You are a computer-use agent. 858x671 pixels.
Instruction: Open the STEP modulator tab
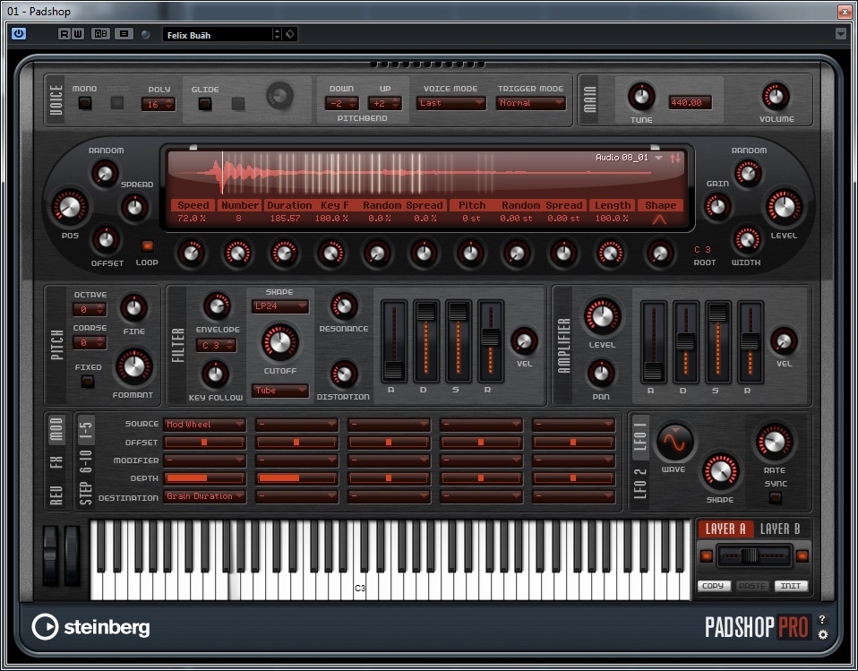coord(87,495)
